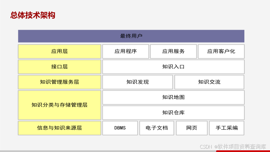
Task: Click the yellow 应用层 box
Action: click(59, 51)
